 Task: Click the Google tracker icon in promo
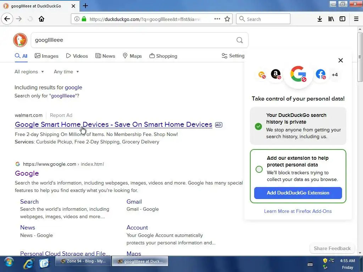click(298, 74)
